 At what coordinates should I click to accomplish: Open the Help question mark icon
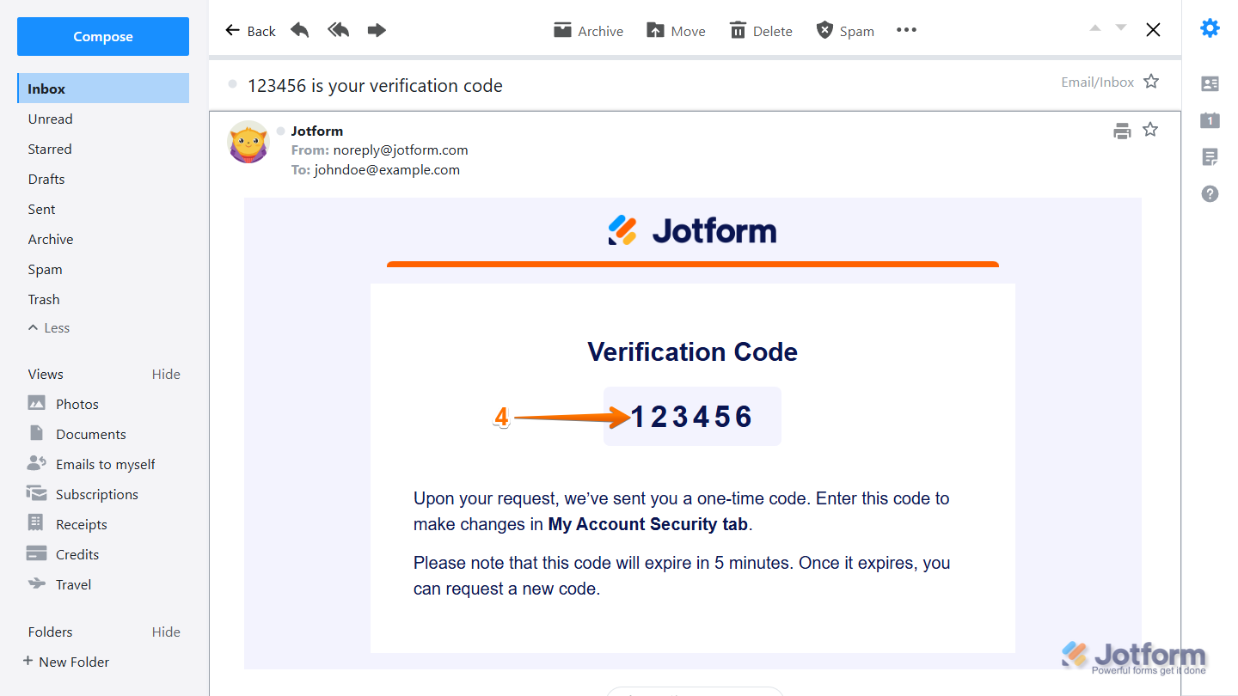click(1210, 193)
